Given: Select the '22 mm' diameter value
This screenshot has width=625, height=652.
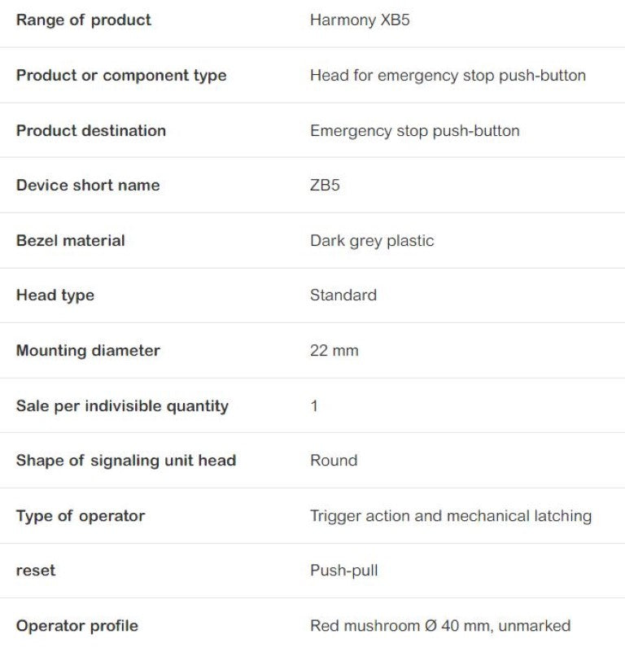Looking at the screenshot, I should click(334, 351).
